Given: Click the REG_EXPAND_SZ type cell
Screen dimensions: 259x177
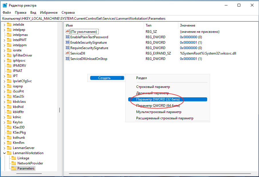Looking at the screenshot, I should pos(158,53).
